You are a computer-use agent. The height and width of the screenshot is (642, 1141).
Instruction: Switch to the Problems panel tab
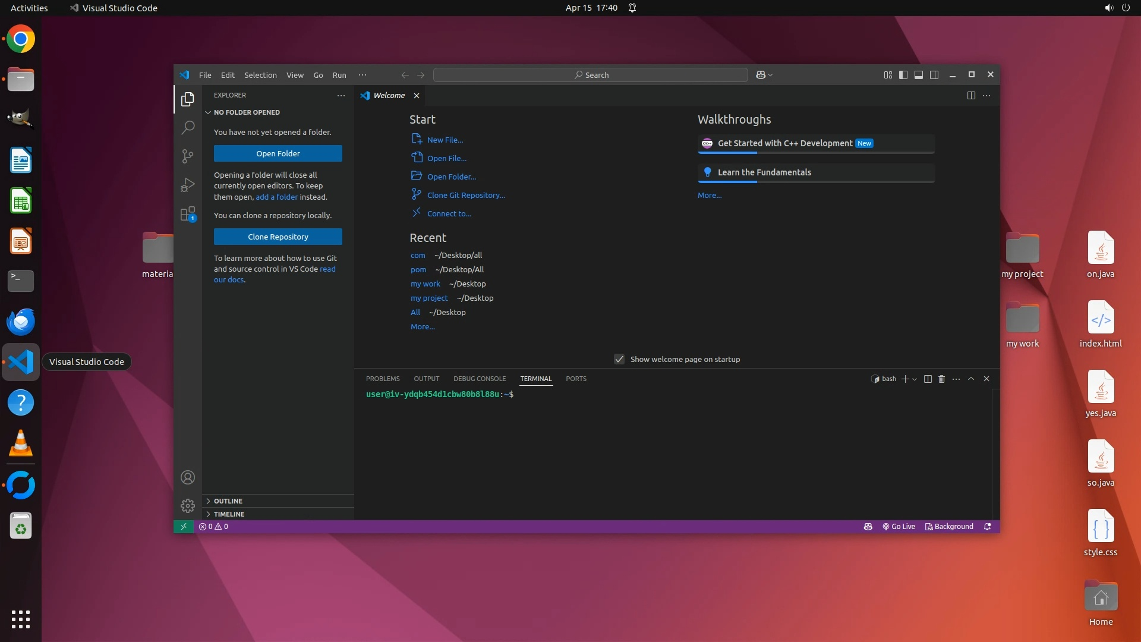[383, 379]
